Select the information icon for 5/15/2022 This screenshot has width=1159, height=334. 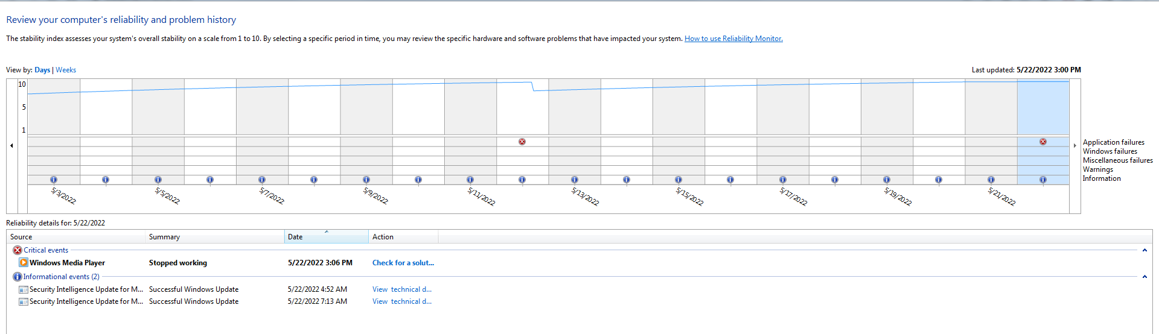678,180
